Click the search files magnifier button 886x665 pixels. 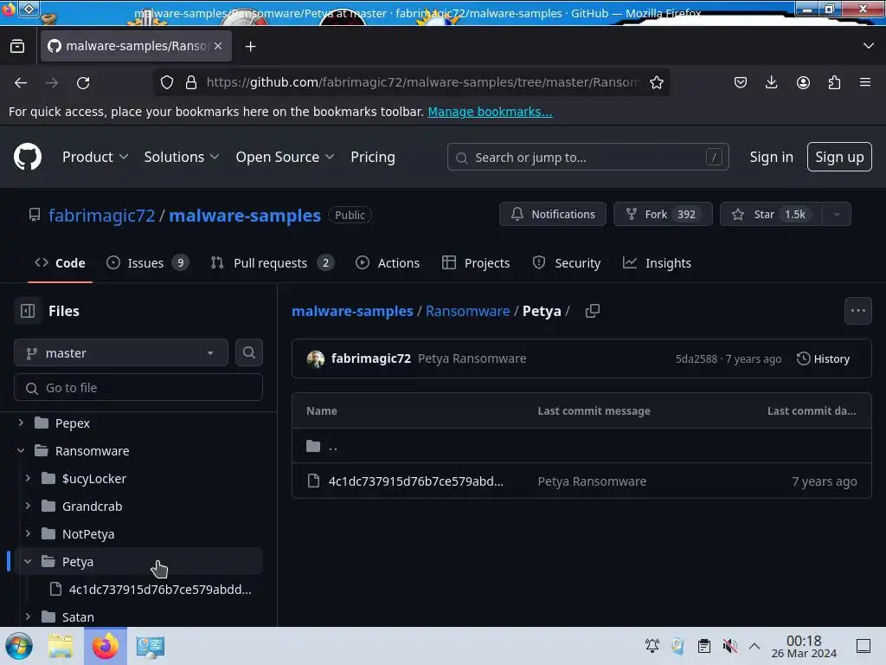click(248, 352)
